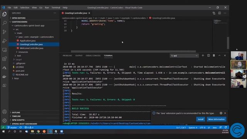Open the Search view in activity bar

coord(4,23)
